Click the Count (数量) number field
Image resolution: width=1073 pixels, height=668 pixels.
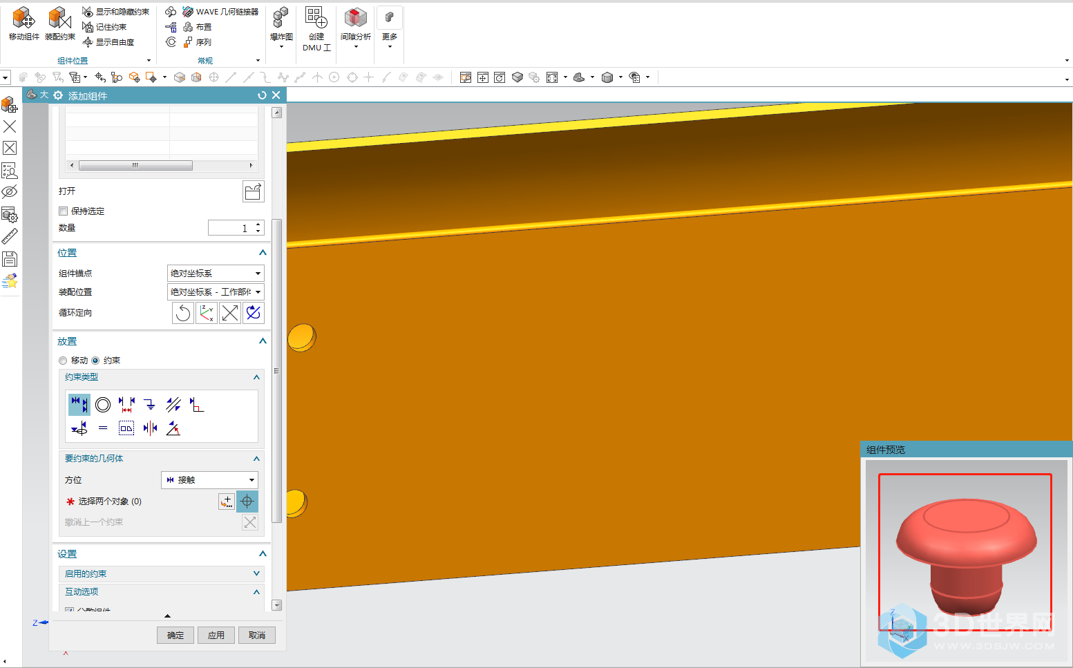(x=231, y=228)
